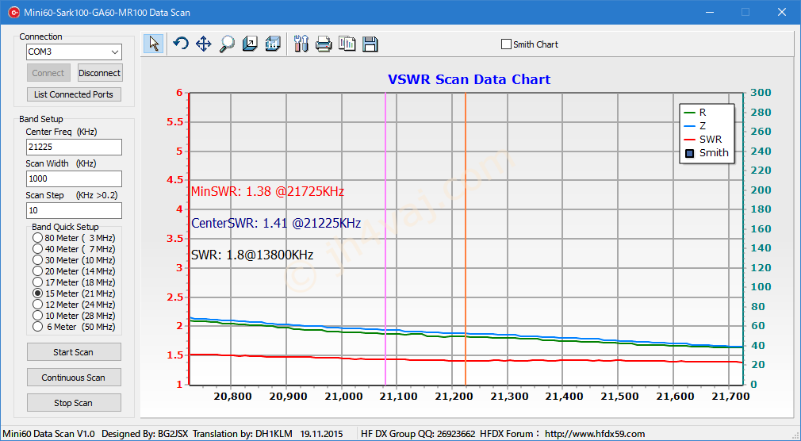Click the depth/scale chart tool icon

tap(250, 44)
